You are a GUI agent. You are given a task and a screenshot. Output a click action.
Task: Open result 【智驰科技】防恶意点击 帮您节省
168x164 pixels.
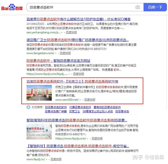click(78, 146)
